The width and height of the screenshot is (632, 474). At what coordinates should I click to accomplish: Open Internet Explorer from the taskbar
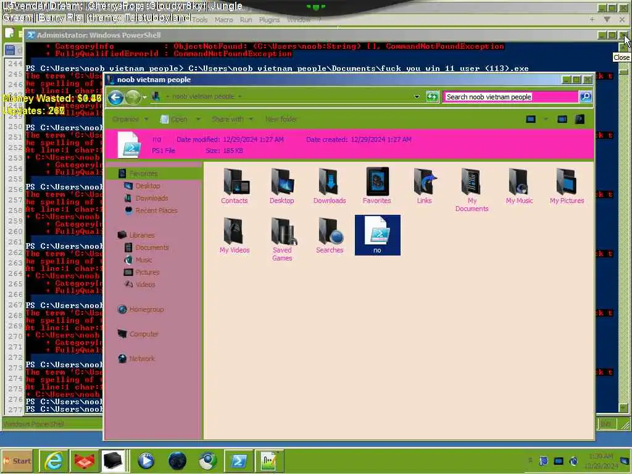pyautogui.click(x=53, y=461)
